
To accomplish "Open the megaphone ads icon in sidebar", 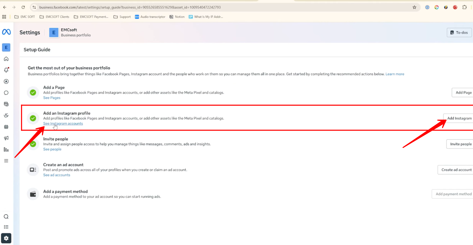I will click(6, 138).
